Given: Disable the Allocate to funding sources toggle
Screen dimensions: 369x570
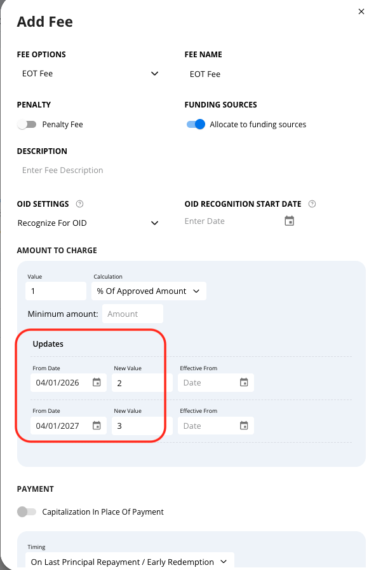Looking at the screenshot, I should [196, 125].
